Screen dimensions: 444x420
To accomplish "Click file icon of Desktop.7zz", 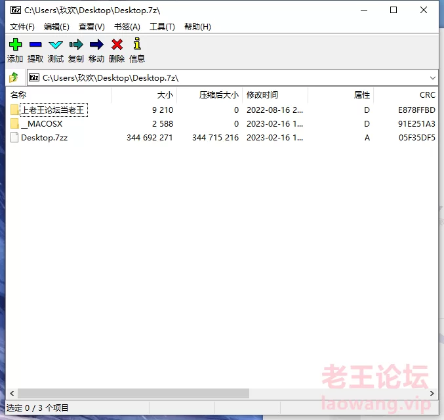I will pos(14,137).
